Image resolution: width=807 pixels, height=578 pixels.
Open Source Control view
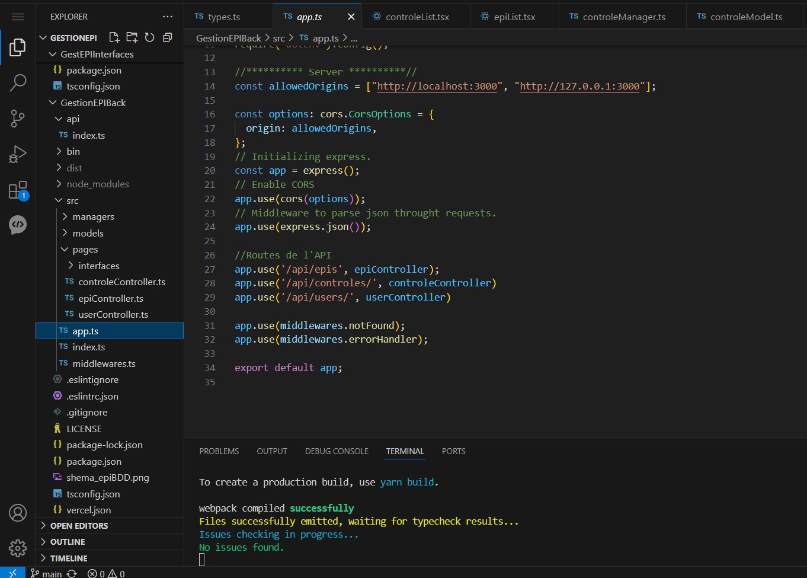(x=18, y=119)
